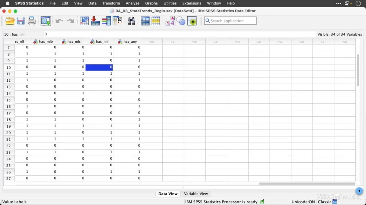This screenshot has height=205, width=366.
Task: Select the has_mls column header
Action: click(71, 42)
